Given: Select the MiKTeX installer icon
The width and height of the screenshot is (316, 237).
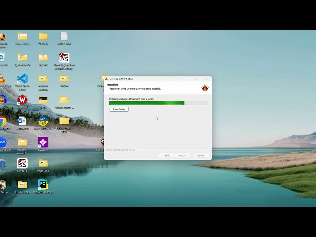Looking at the screenshot, I should (43, 121).
